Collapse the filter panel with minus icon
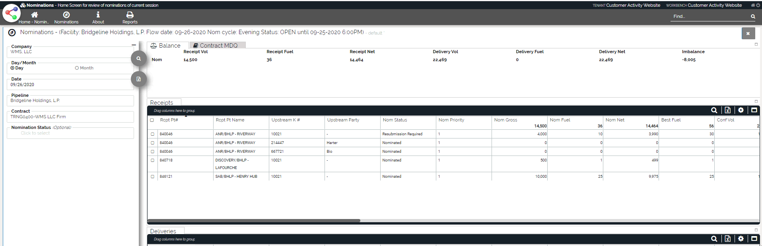The image size is (762, 246). click(x=134, y=45)
